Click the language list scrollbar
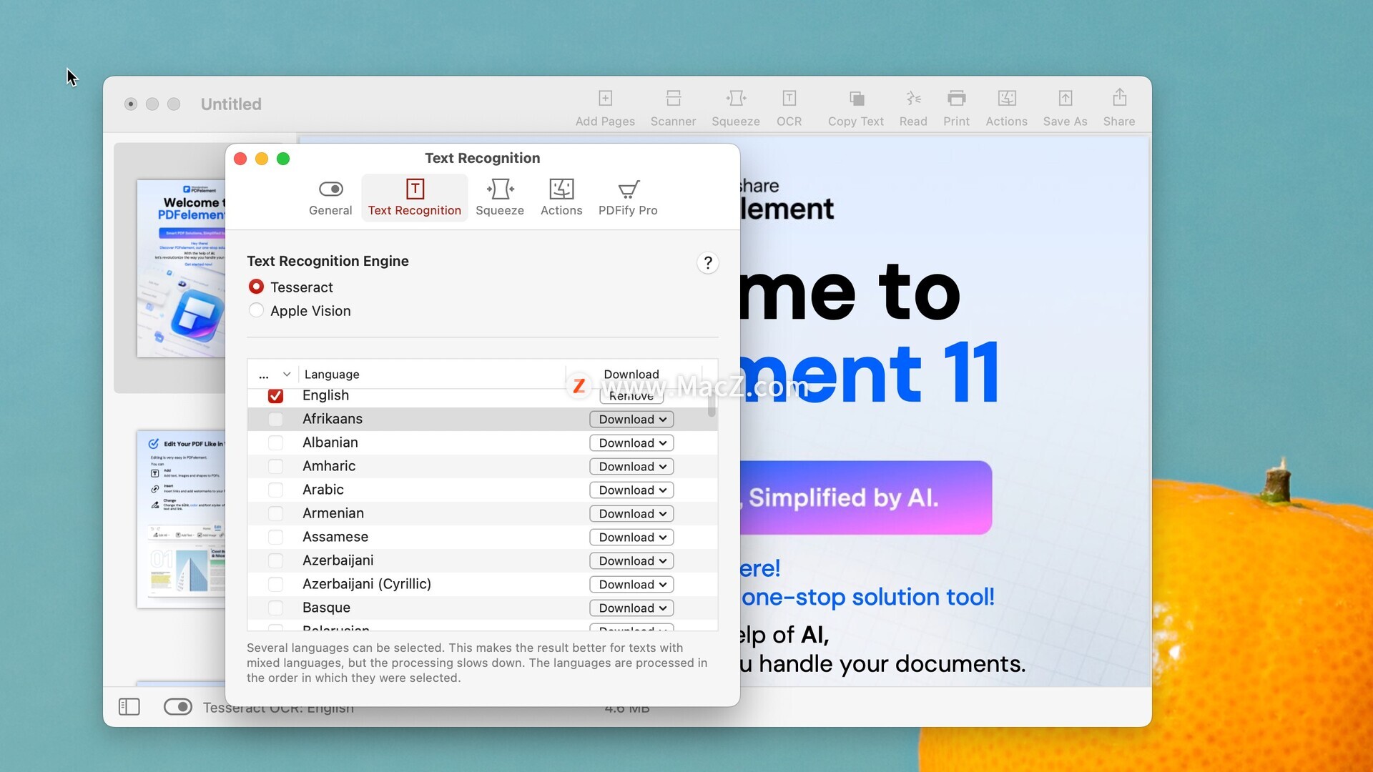1373x772 pixels. (712, 404)
